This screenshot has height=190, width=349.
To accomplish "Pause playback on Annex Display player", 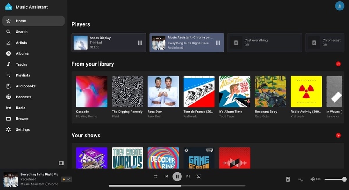I will (140, 43).
